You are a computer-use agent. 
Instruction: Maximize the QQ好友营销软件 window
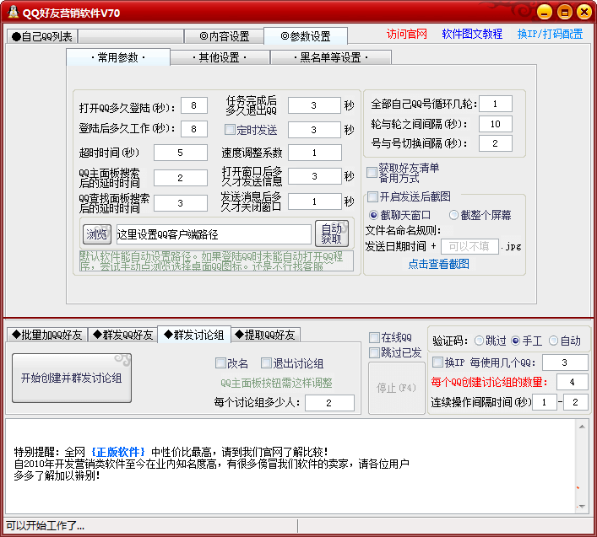click(565, 12)
